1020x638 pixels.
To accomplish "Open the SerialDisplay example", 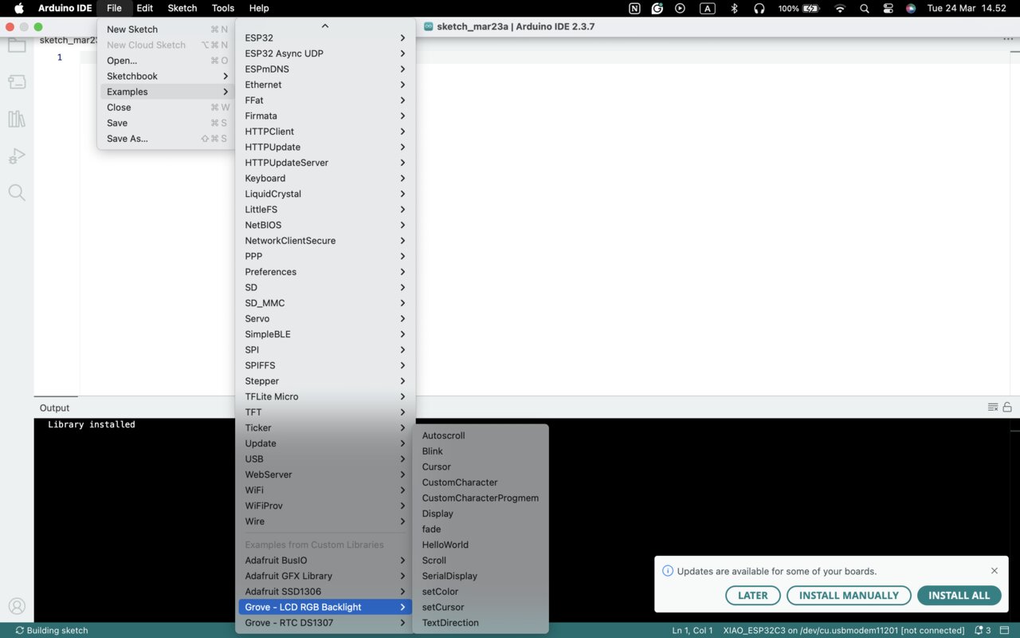I will 481,576.
